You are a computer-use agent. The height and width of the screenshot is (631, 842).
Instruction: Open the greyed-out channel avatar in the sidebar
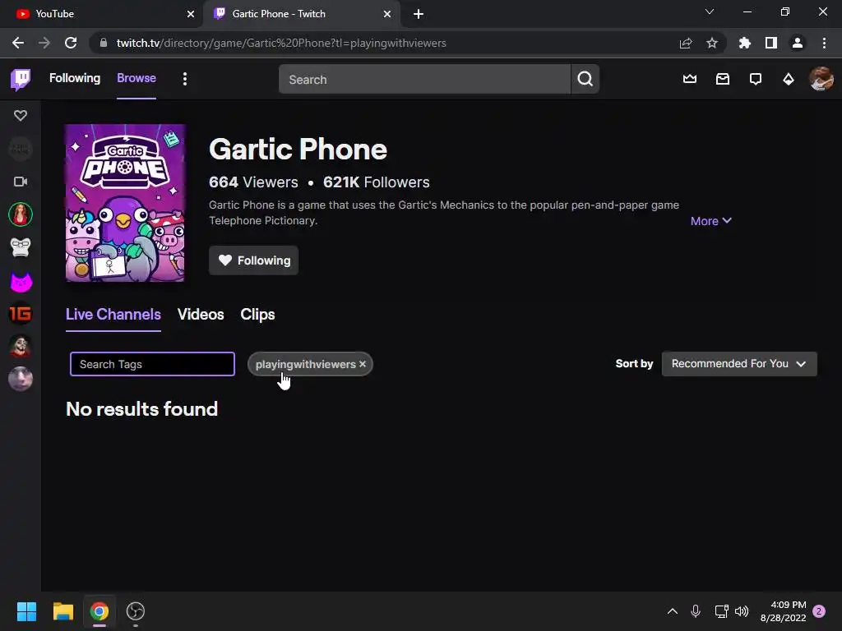tap(21, 149)
